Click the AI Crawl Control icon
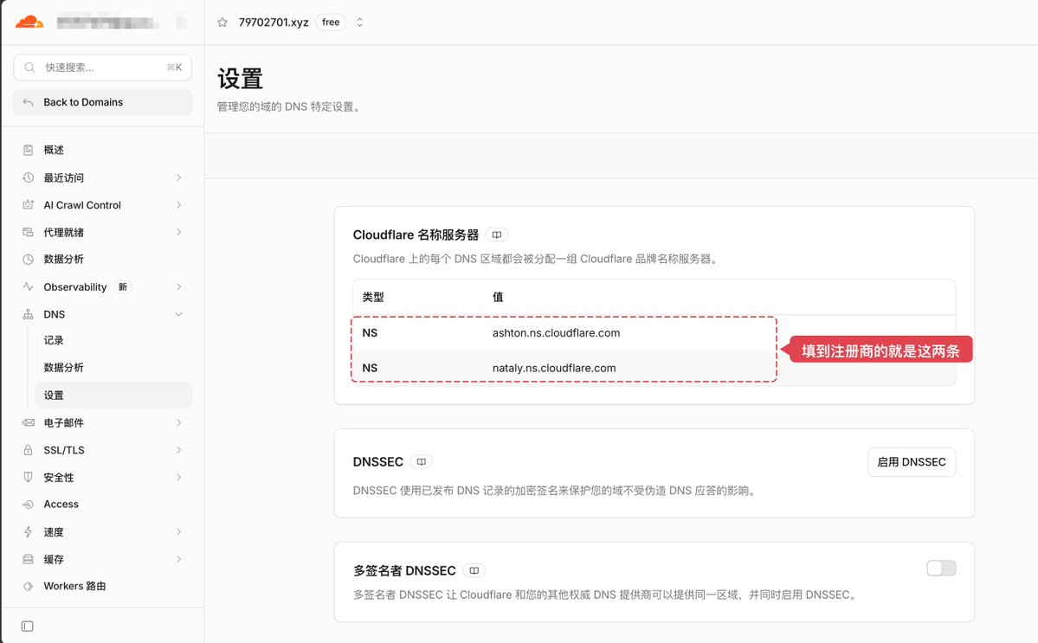Viewport: 1038px width, 643px height. (x=28, y=205)
